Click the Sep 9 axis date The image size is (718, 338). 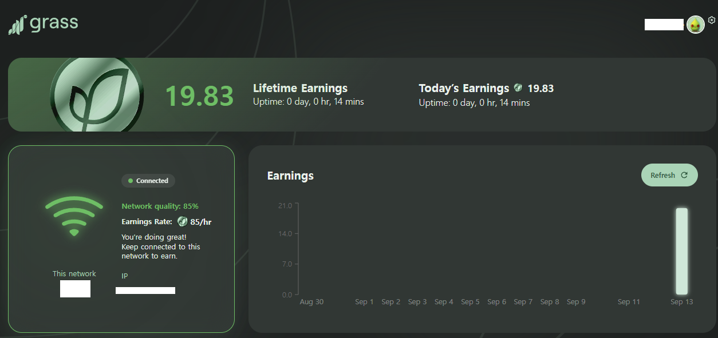tap(576, 302)
